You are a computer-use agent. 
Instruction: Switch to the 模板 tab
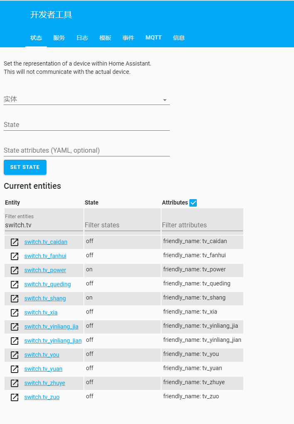105,38
